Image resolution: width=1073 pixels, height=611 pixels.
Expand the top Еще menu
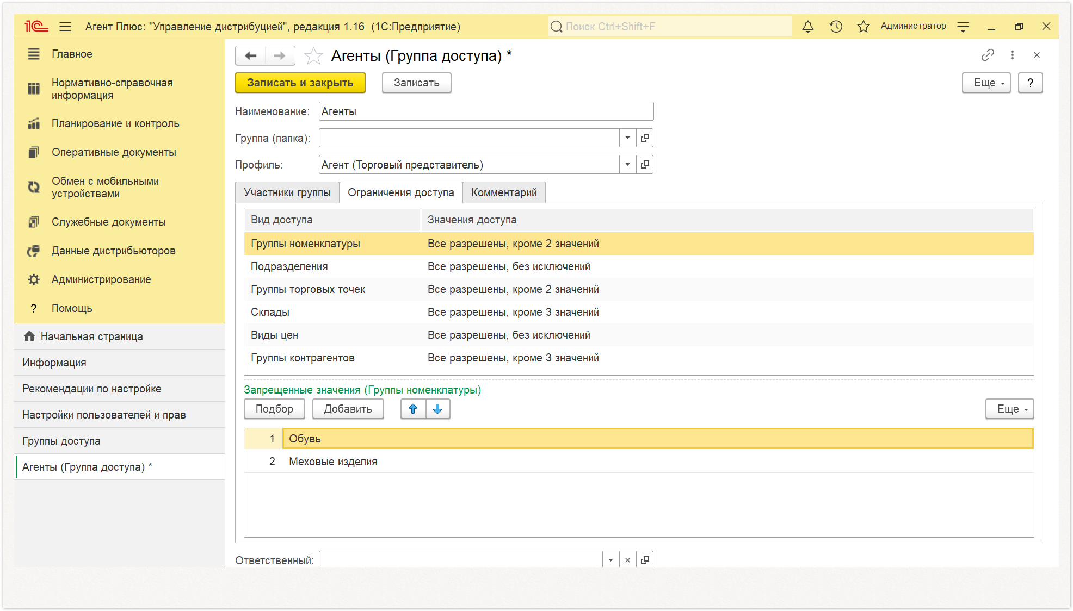986,83
